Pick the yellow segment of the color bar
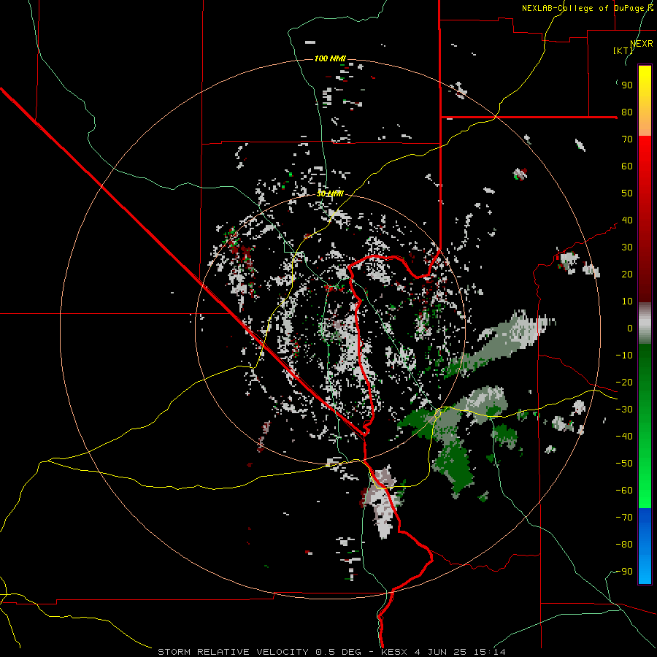Screen dimensions: 657x657 coord(645,101)
